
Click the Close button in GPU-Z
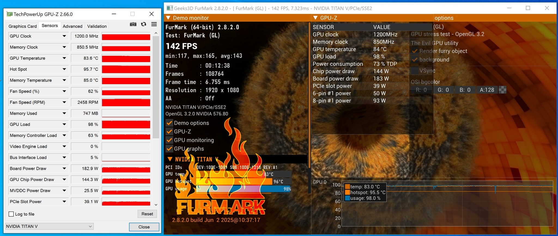[144, 227]
